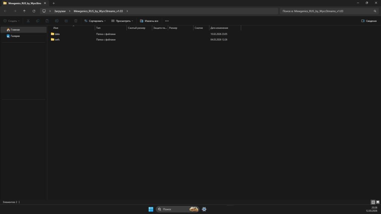381x214 pixels.
Task: Open Главная in navigation pane
Action: [23, 30]
